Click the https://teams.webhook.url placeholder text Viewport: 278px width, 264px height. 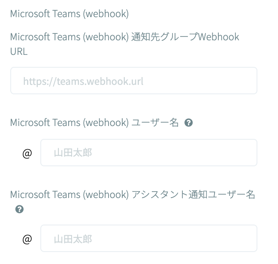point(83,81)
